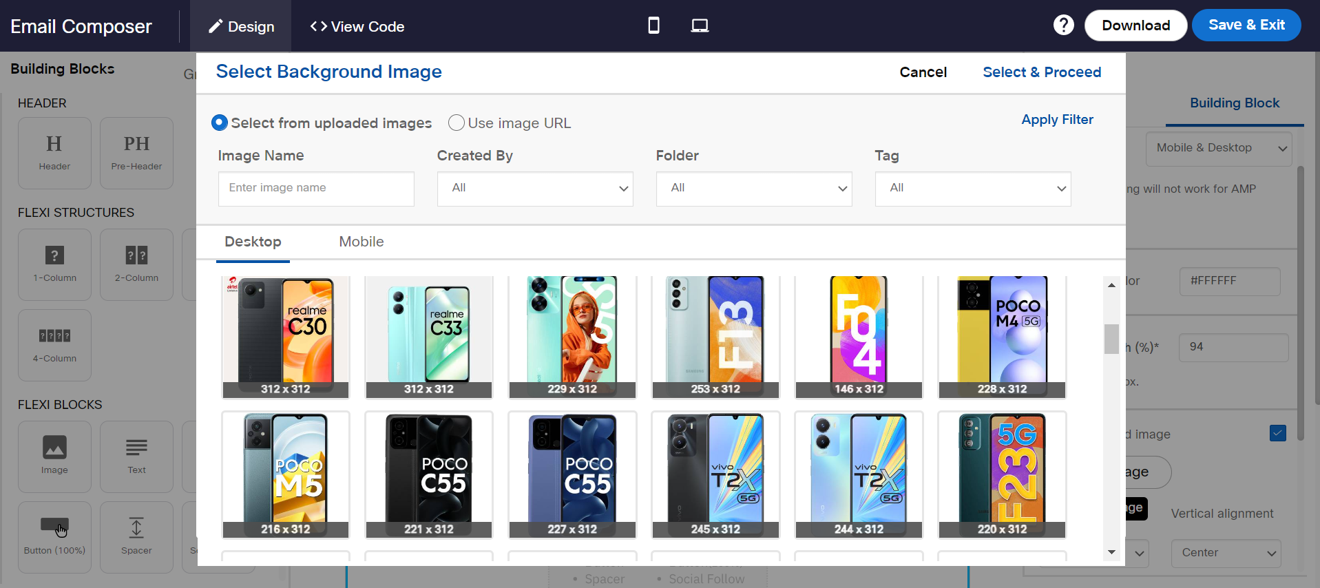Select the realme C30 image thumbnail

coord(286,336)
